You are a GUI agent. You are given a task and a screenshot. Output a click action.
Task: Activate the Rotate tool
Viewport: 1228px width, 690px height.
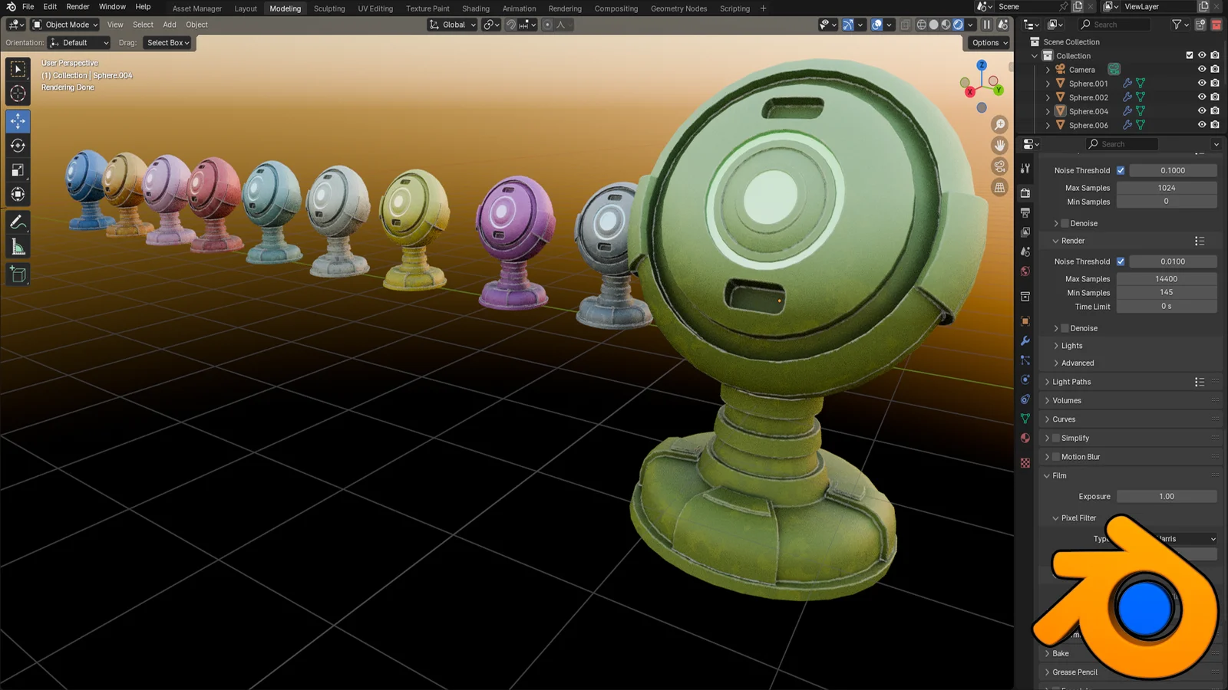(18, 146)
